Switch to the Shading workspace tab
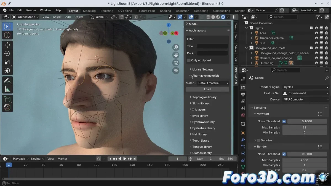This screenshot has height=186, width=331. (165, 11)
